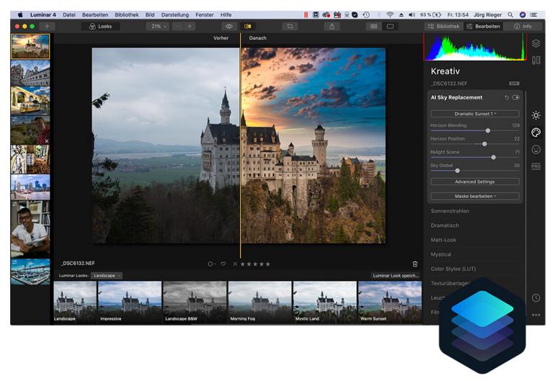555x381 pixels.
Task: Switch to single image view icon
Action: [390, 26]
